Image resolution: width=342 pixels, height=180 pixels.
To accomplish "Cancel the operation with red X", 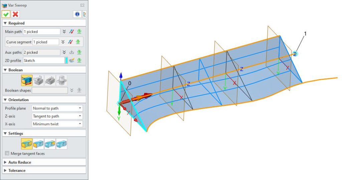I will (x=15, y=14).
